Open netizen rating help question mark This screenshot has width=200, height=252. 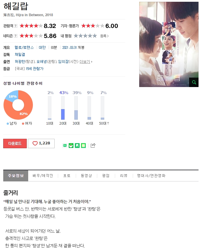pyautogui.click(x=16, y=36)
